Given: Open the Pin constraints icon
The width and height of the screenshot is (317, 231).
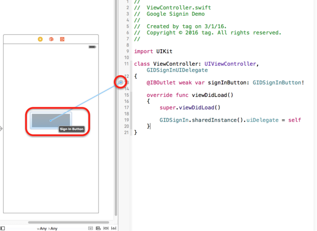Looking at the screenshot, I should pos(106,228).
